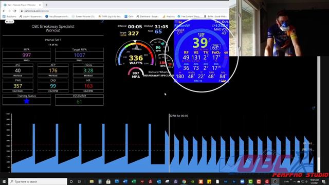This screenshot has height=185, width=329.
Task: Click the Interval timer 00:05
Action: [135, 27]
